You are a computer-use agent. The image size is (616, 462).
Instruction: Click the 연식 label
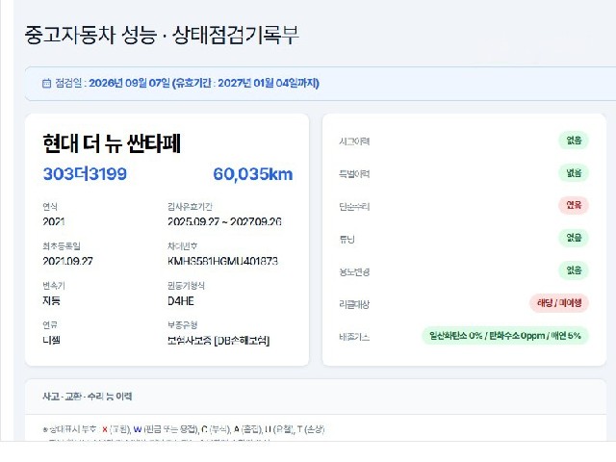[x=50, y=206]
